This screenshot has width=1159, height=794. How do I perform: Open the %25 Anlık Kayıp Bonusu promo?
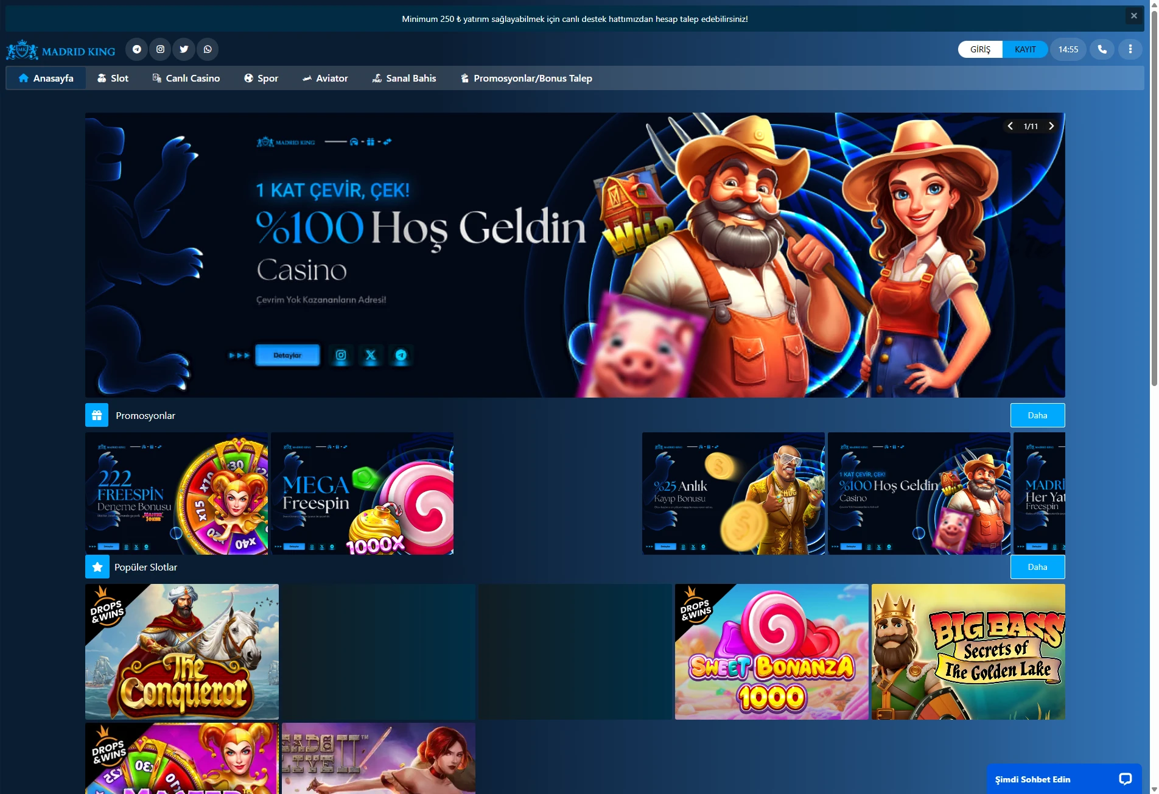pos(734,493)
